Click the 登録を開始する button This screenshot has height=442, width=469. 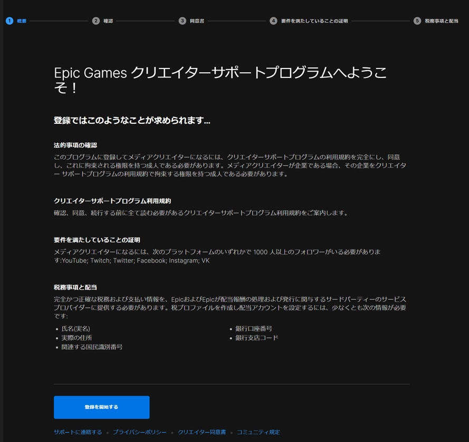[x=102, y=407]
